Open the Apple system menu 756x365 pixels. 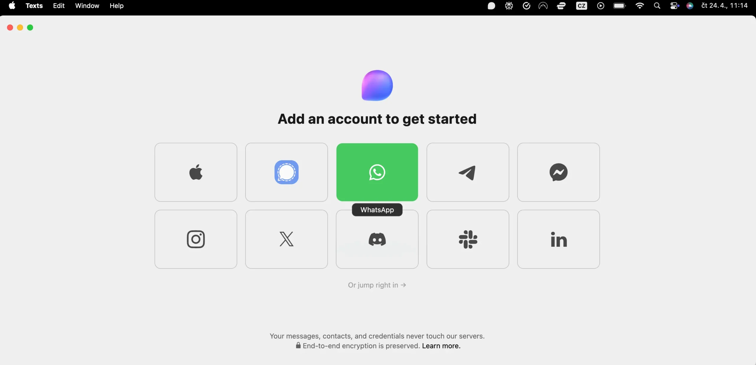12,6
